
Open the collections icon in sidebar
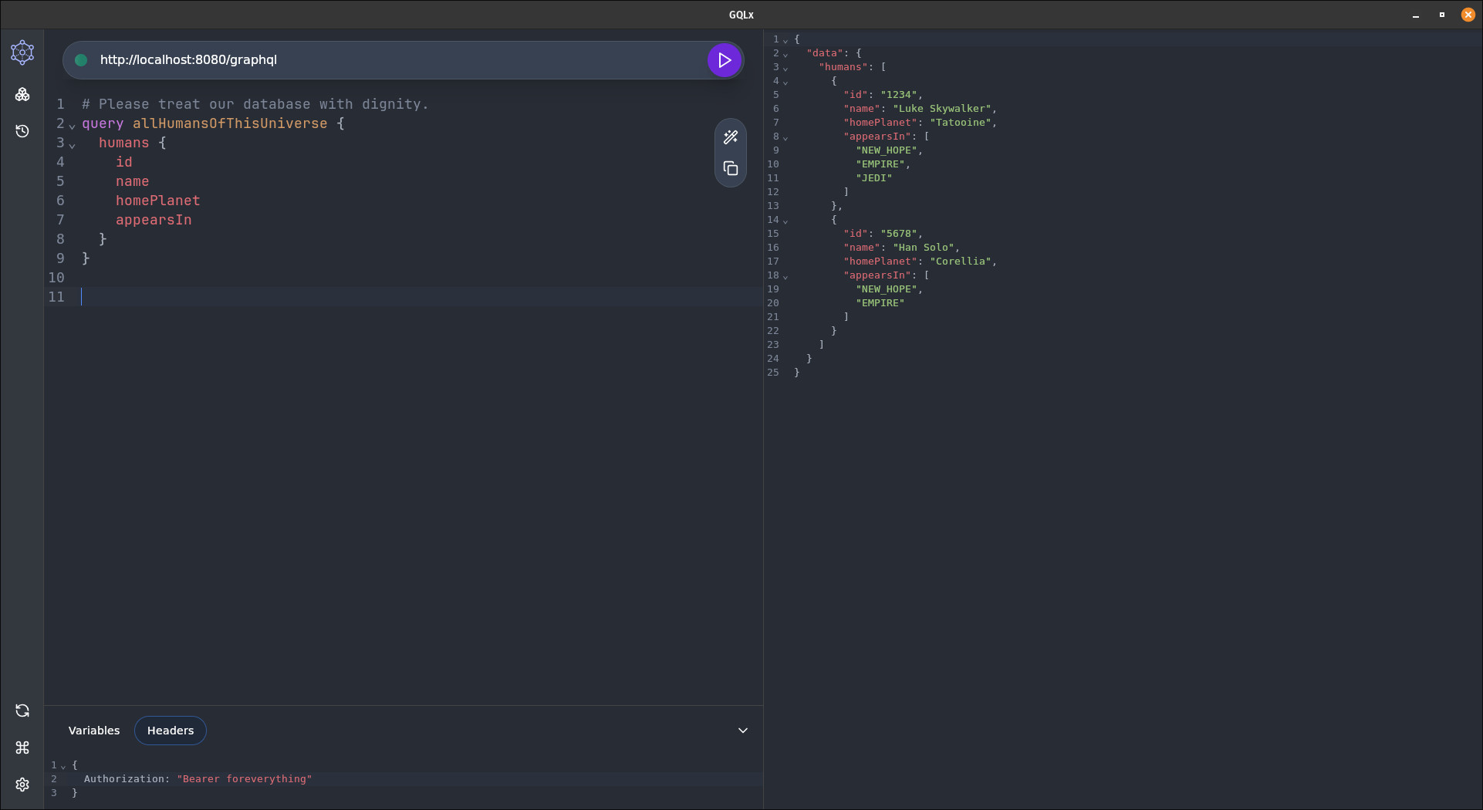tap(22, 94)
